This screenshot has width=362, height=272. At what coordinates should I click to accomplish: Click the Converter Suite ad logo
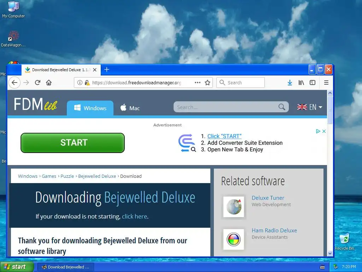point(187,143)
